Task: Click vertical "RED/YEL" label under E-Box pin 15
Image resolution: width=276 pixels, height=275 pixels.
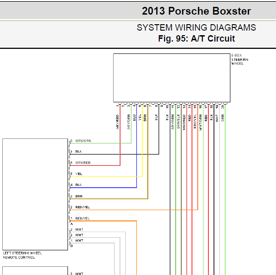Action: click(195, 121)
